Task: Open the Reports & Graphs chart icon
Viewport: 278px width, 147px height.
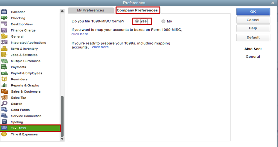Action: pos(4,85)
